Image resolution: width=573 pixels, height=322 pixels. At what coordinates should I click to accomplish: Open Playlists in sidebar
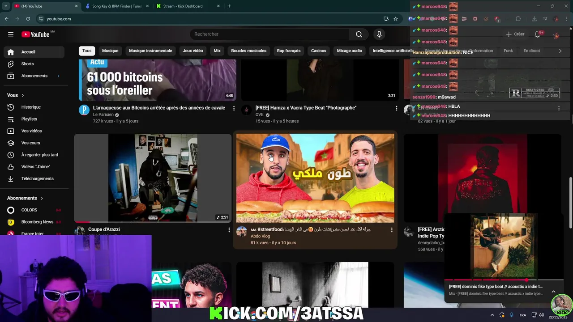[35, 119]
